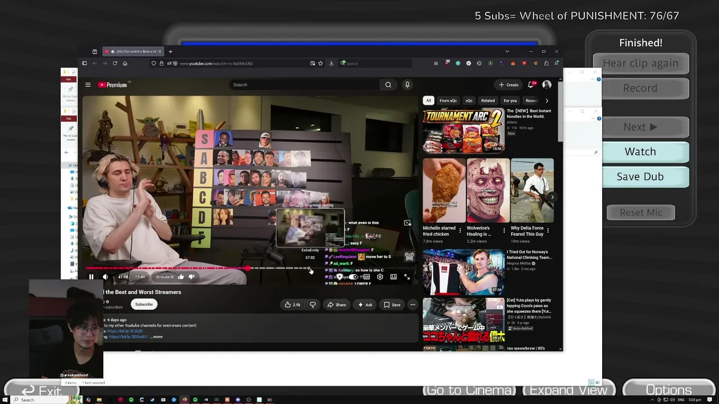Show next Shorts with the arrow
The width and height of the screenshot is (719, 404).
552,197
